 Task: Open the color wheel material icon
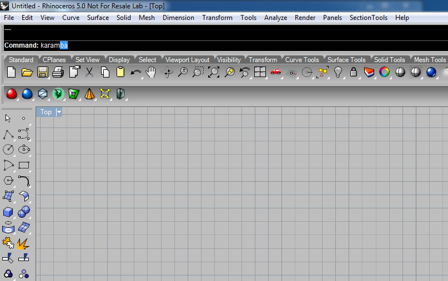coord(384,72)
